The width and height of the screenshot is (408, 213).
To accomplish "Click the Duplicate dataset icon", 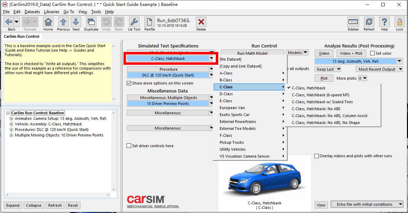I will point(91,22).
